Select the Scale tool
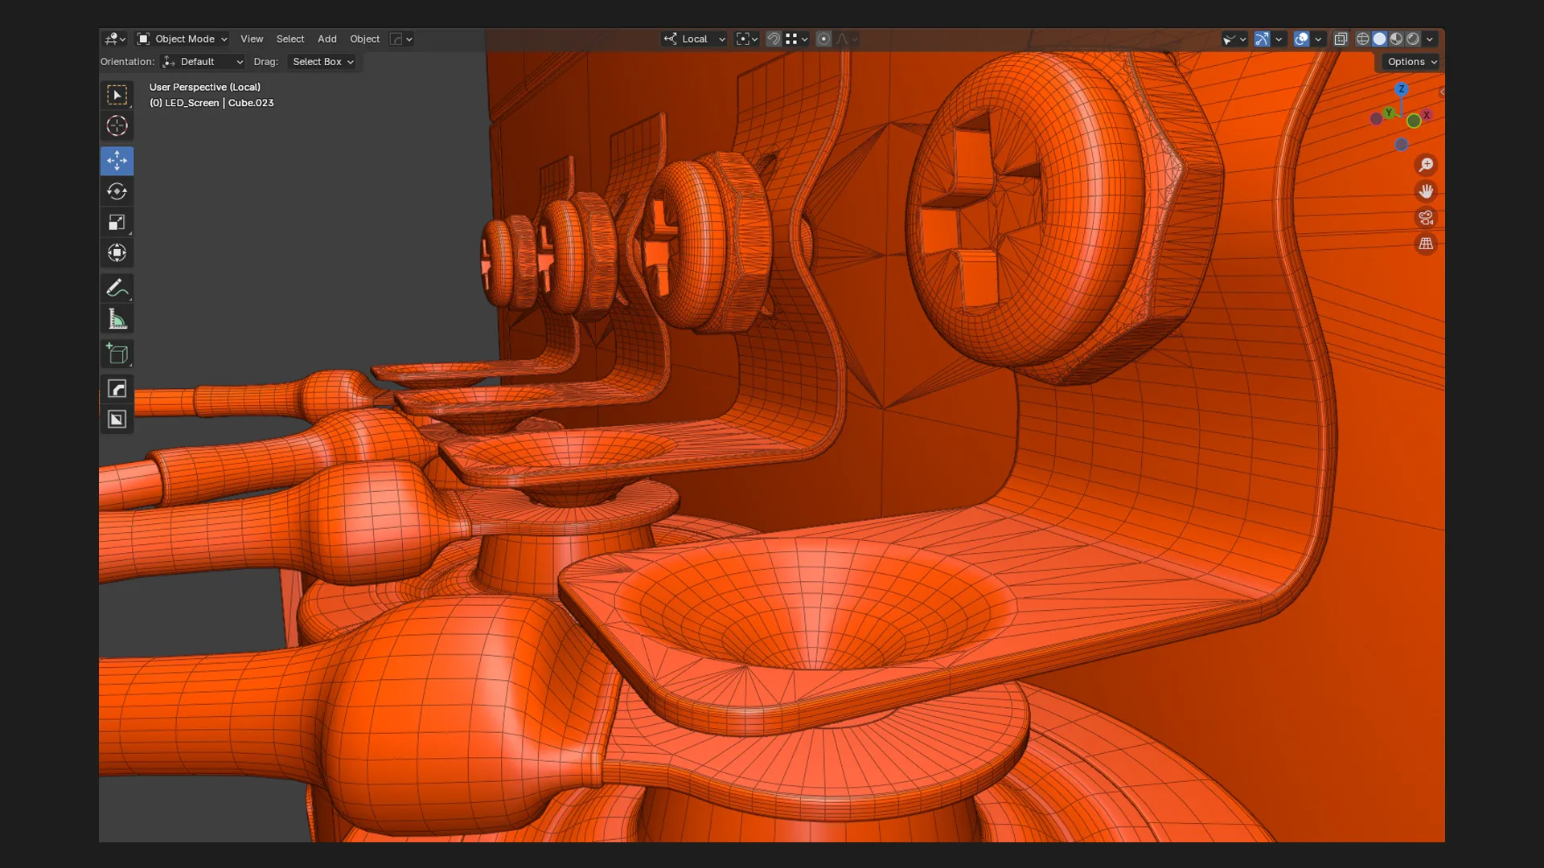 tap(117, 223)
